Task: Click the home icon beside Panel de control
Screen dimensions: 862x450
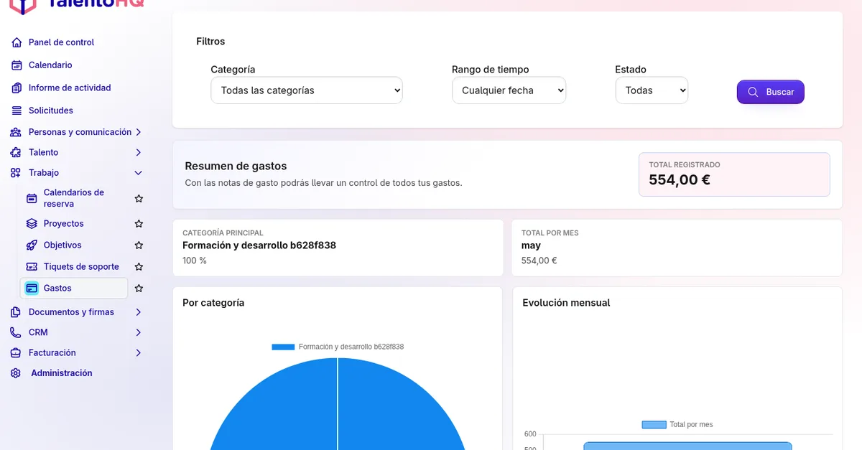Action: tap(17, 42)
